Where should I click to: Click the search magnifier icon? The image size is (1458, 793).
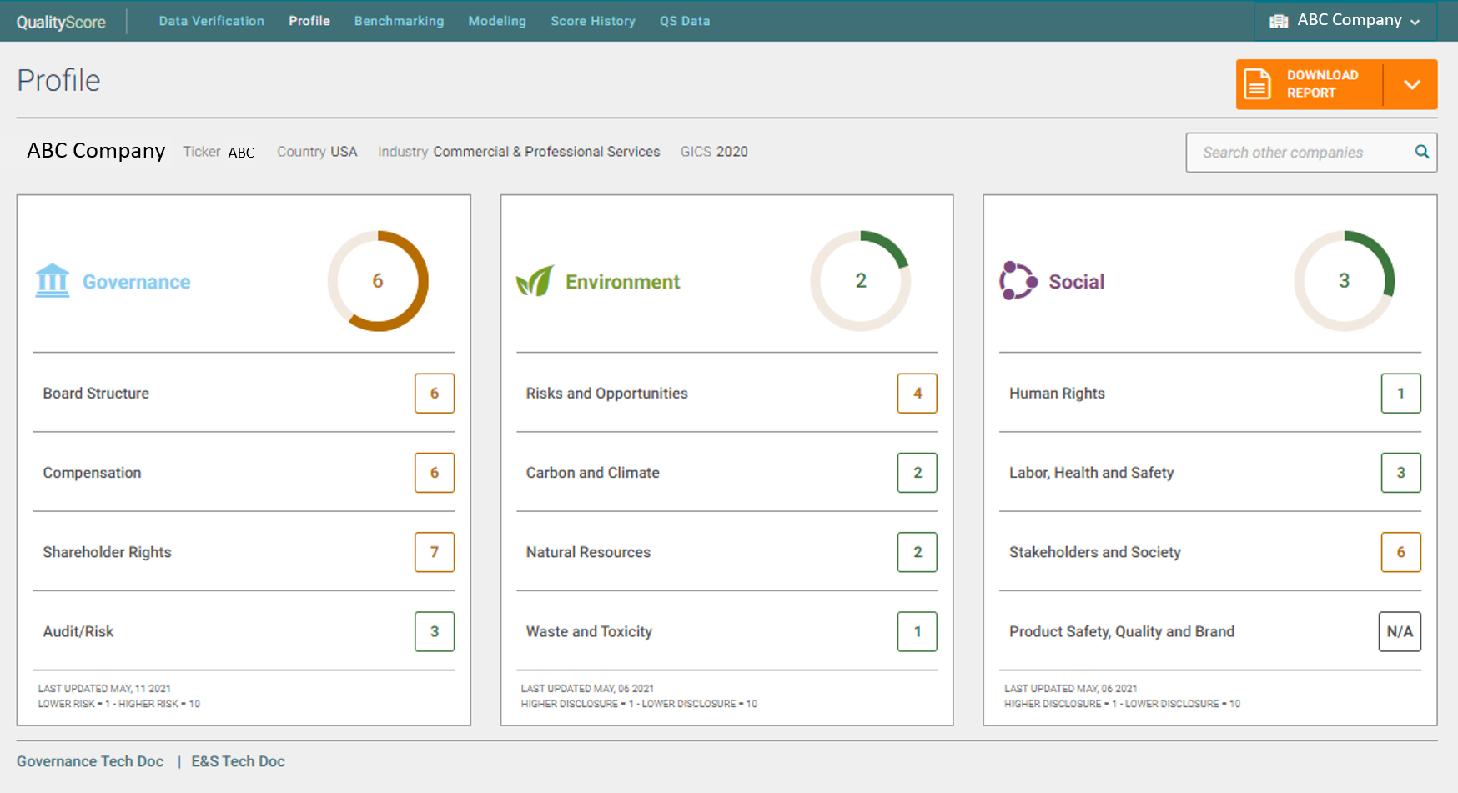[1422, 152]
